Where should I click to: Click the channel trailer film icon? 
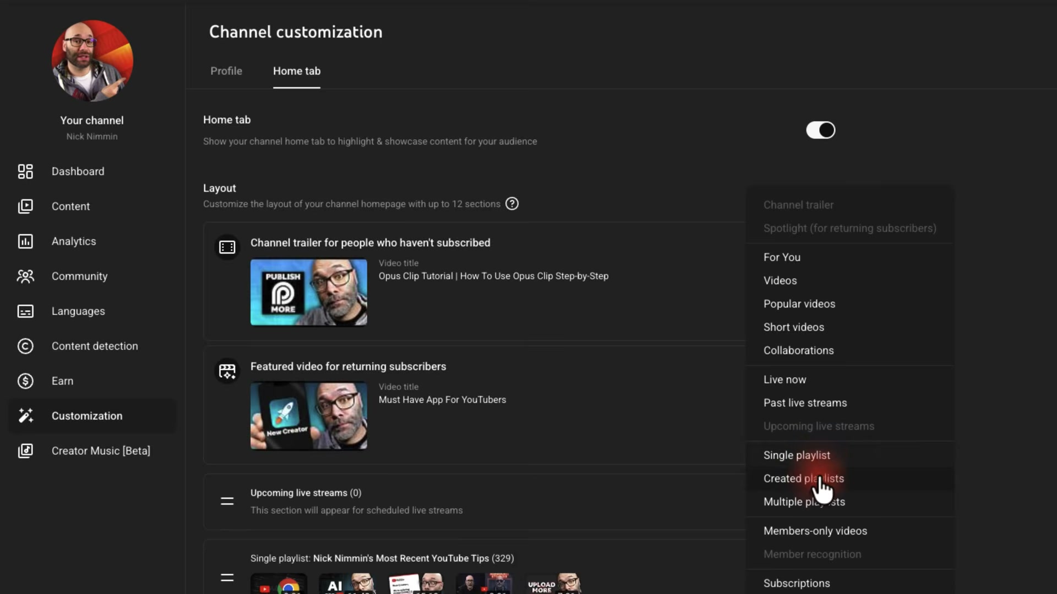coord(227,248)
